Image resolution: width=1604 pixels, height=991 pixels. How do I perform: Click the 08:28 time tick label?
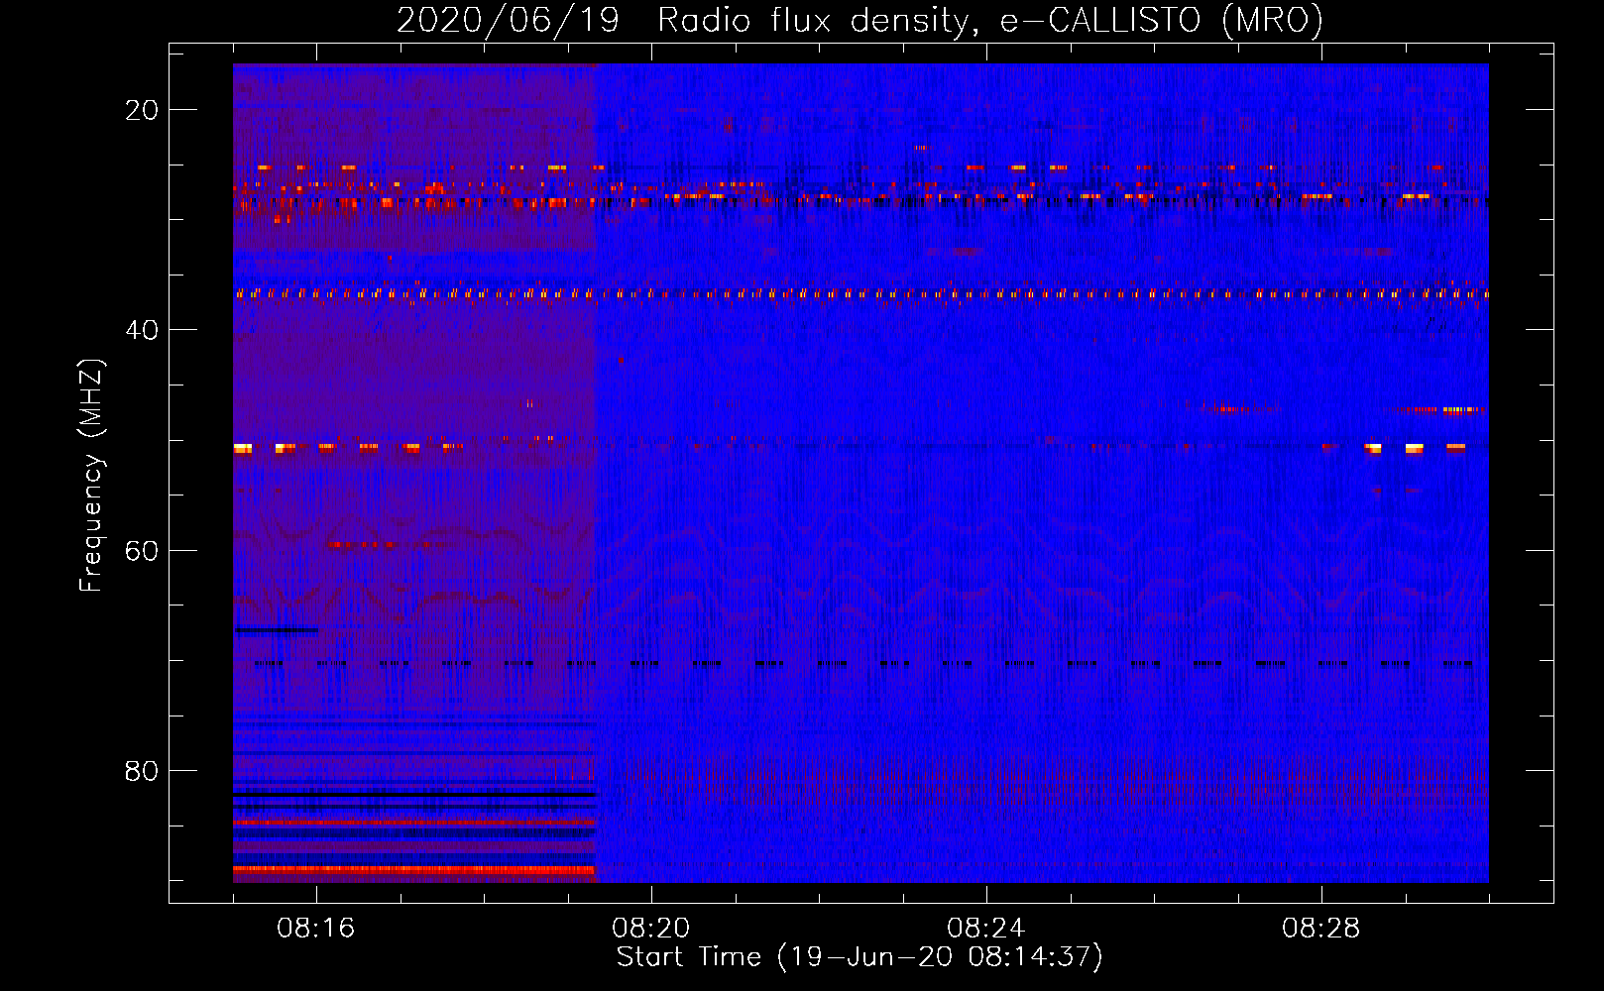(x=1321, y=929)
